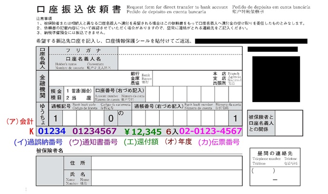Click the 通帳番号 last box containing 1
Screen dimensions: 328x194
coord(235,118)
